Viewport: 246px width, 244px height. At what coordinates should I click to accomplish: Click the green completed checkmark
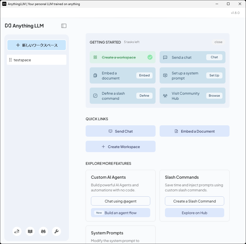(x=150, y=57)
